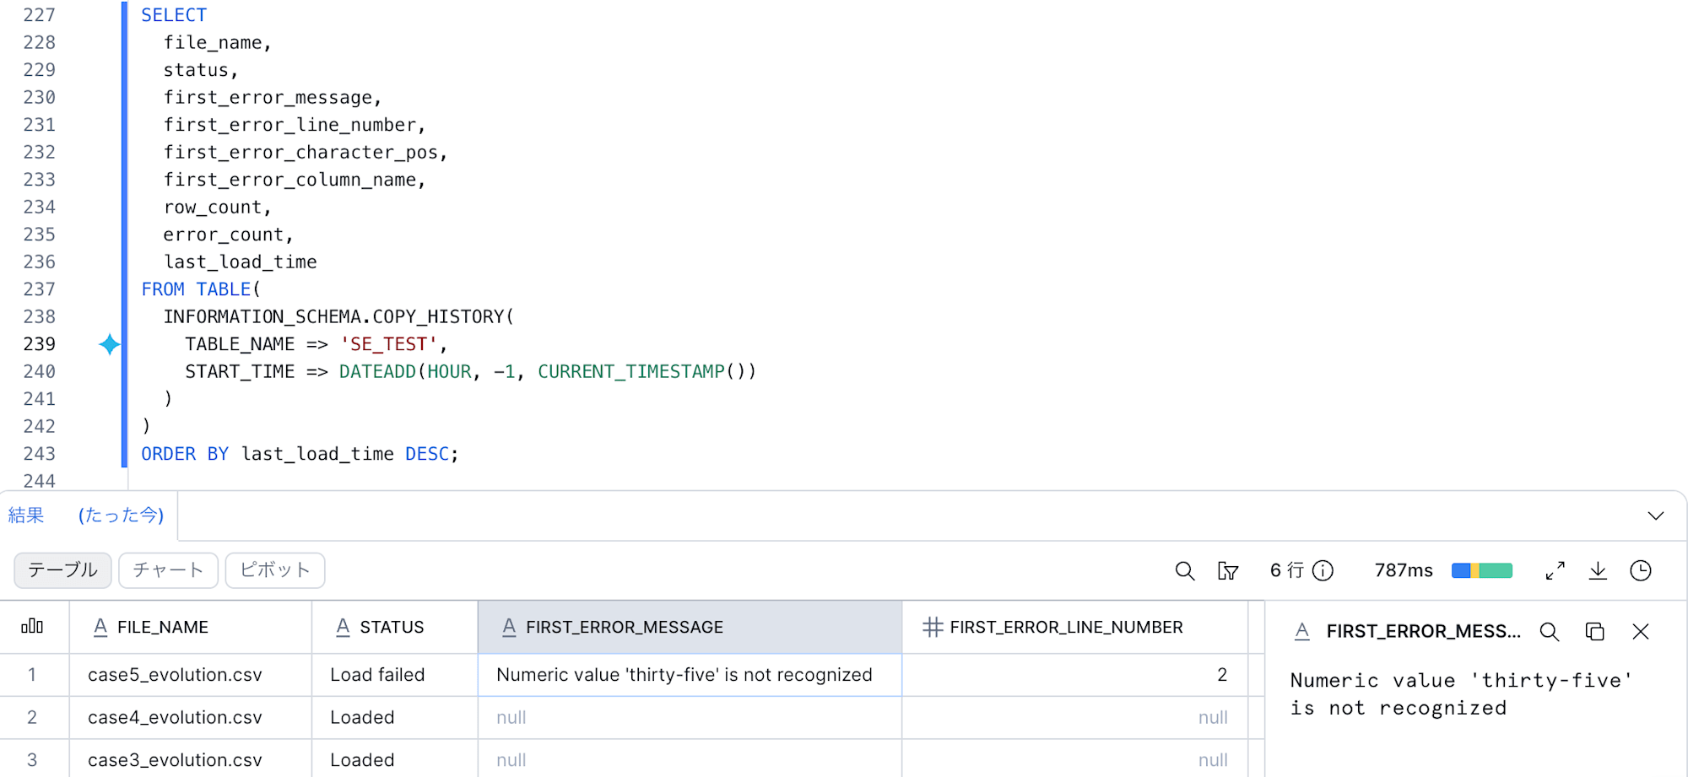This screenshot has width=1688, height=777.
Task: Open query history clock icon
Action: 1641,571
